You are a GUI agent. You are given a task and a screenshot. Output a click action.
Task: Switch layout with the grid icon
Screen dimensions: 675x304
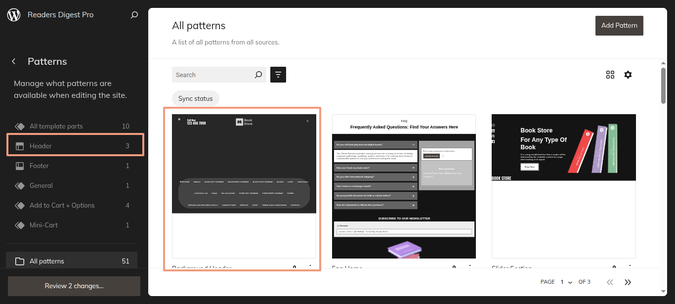(610, 75)
